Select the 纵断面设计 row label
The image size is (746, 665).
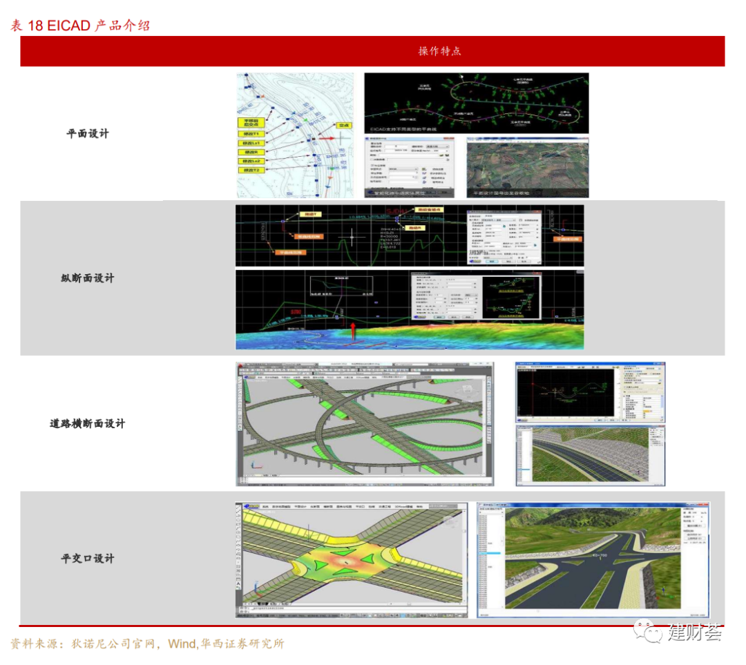[88, 278]
